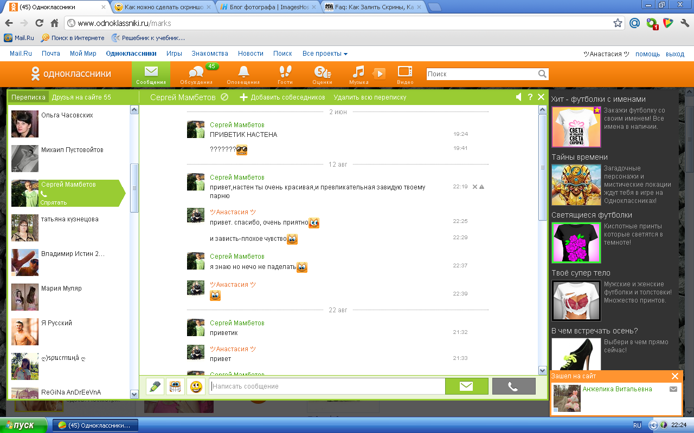Open Игры in the top menu
This screenshot has height=433, width=694.
[174, 54]
